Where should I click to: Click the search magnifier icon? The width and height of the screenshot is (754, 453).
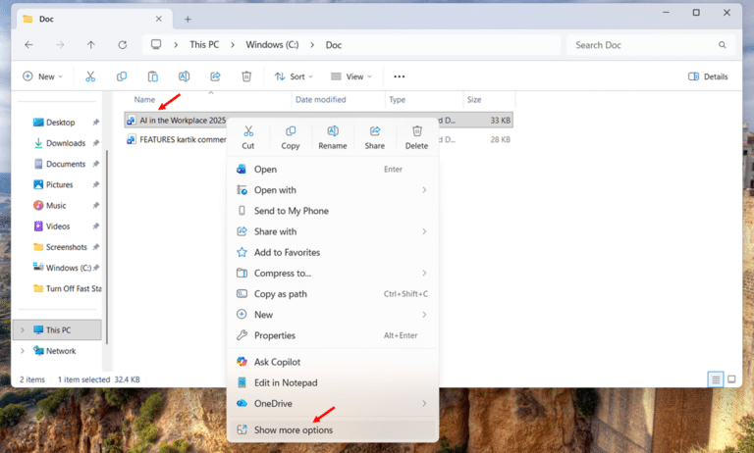(x=723, y=45)
